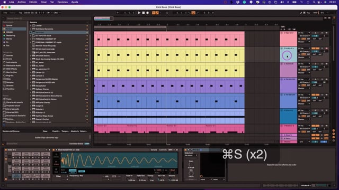The width and height of the screenshot is (339, 190).
Task: Toggle track 1 Operator activator
Action: [x=316, y=33]
